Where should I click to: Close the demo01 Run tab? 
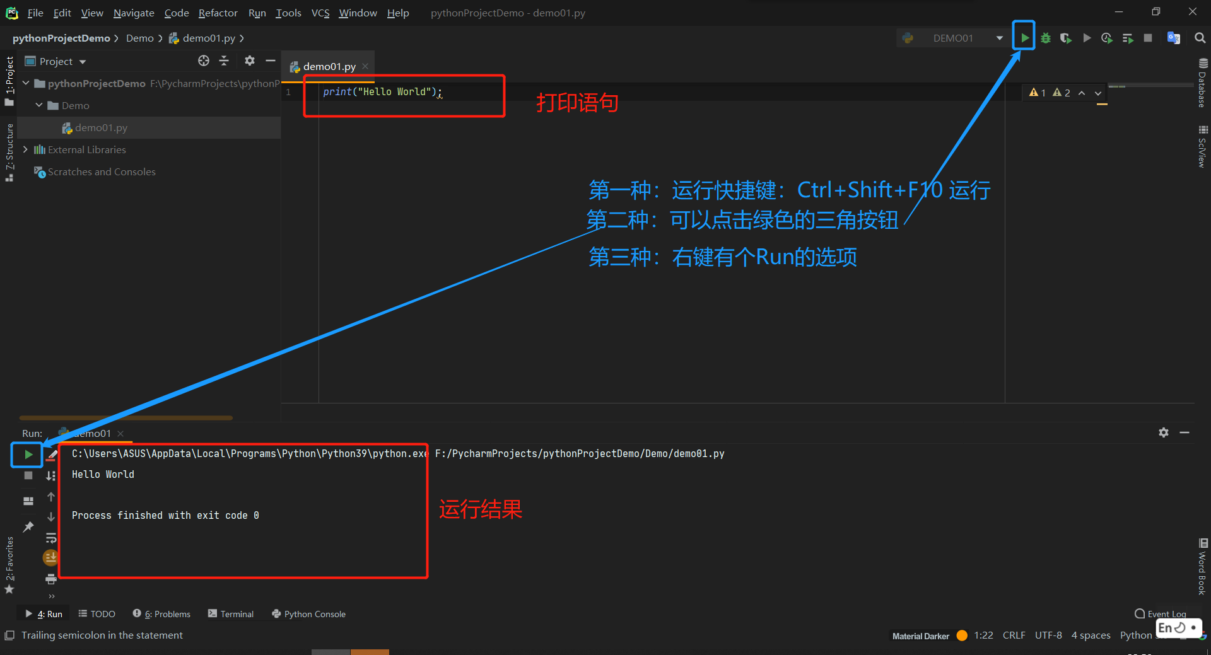click(120, 433)
